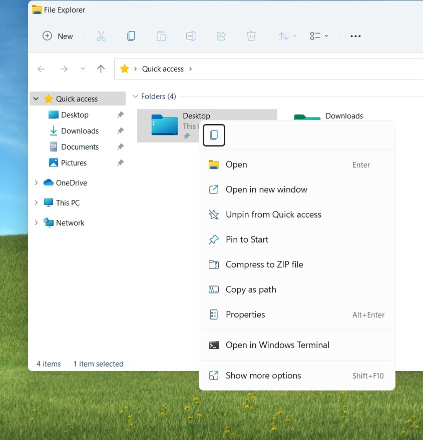Expand the chevron before Quick access breadcrumb
The height and width of the screenshot is (440, 423).
[x=135, y=69]
